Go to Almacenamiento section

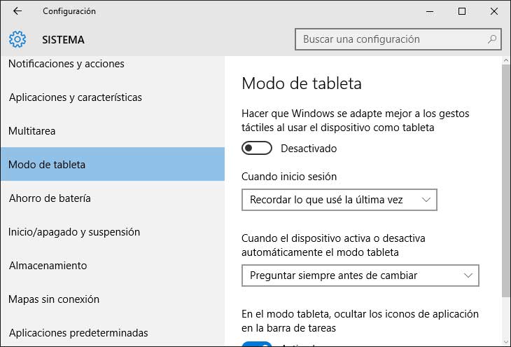coord(48,266)
